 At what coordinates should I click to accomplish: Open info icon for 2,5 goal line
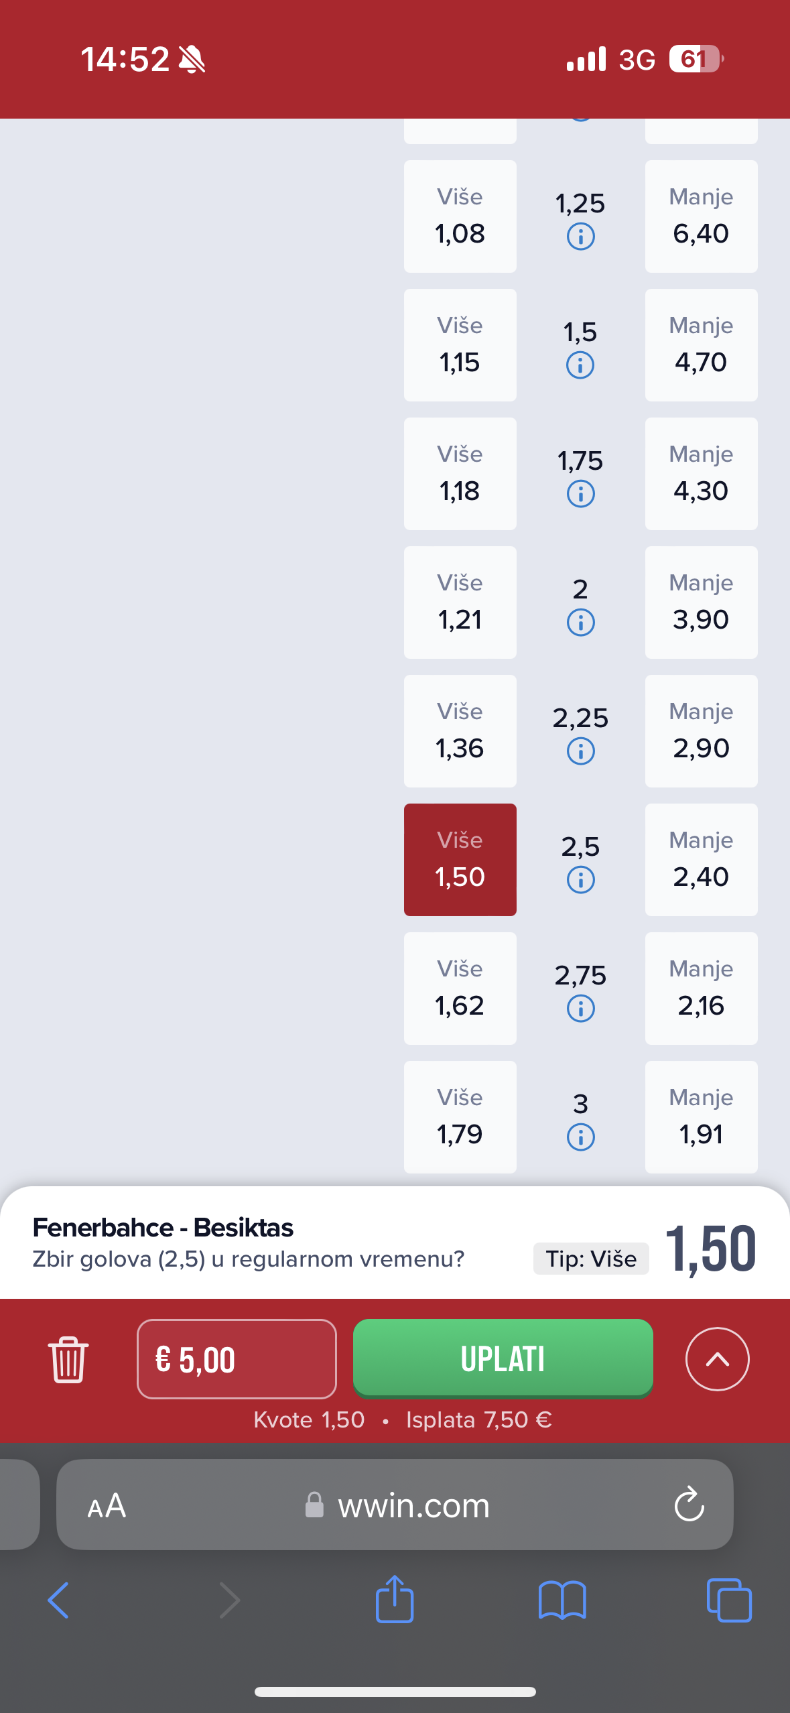580,880
